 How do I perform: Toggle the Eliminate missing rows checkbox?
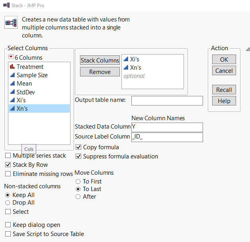pos(8,174)
